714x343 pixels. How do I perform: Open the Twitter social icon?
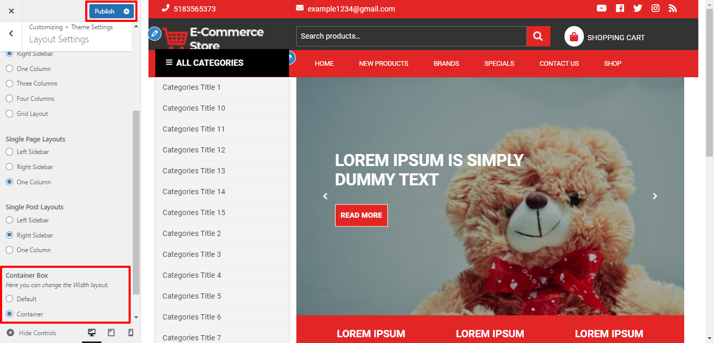coord(638,8)
